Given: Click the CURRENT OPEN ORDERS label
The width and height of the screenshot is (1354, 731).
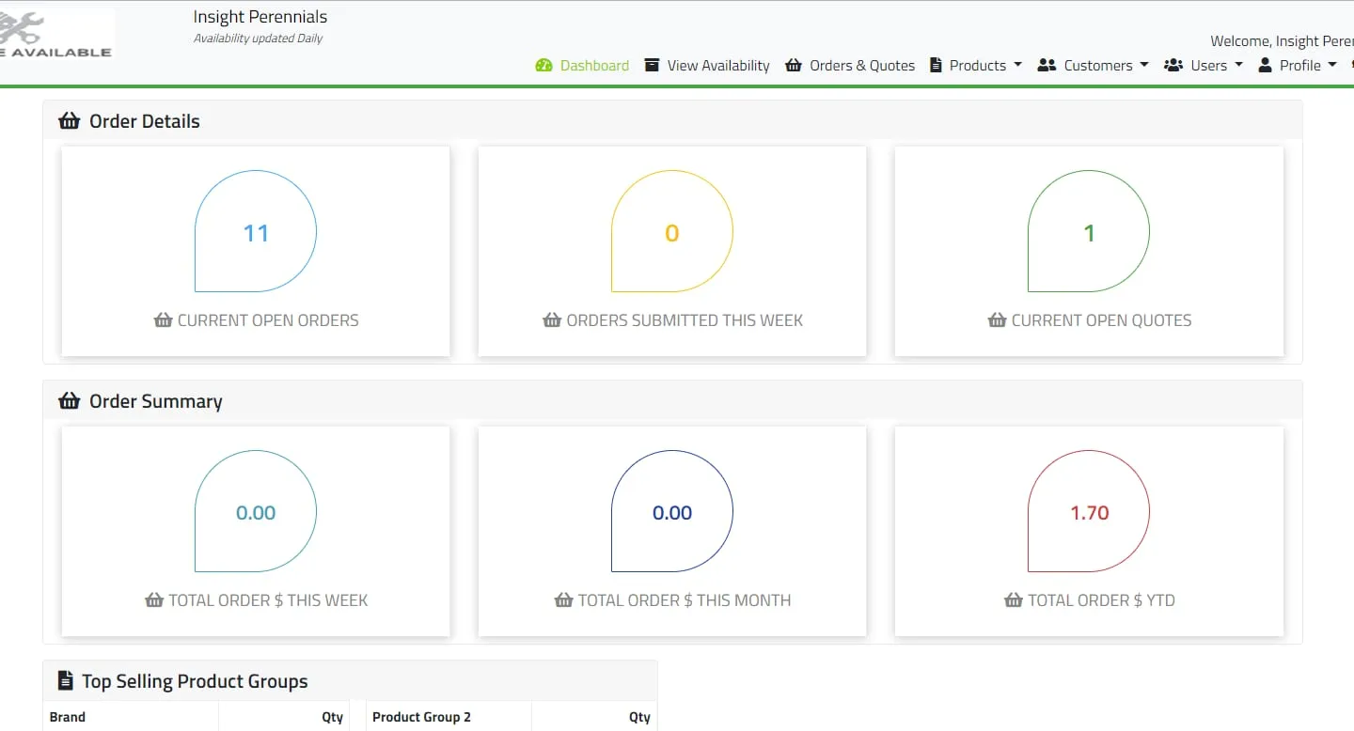Looking at the screenshot, I should tap(268, 320).
